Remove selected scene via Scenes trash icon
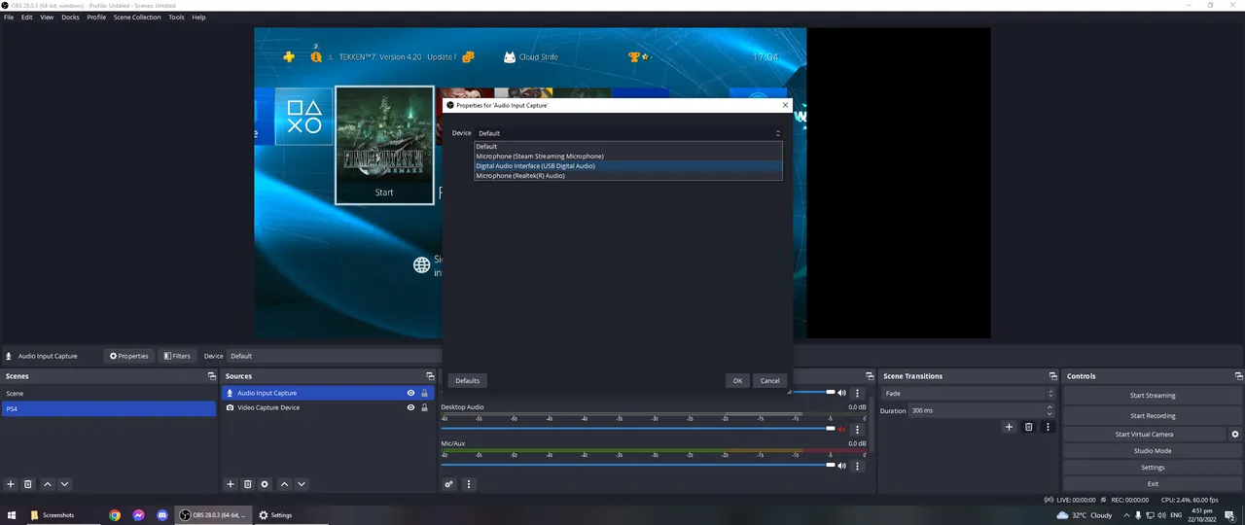This screenshot has height=525, width=1245. pos(28,484)
